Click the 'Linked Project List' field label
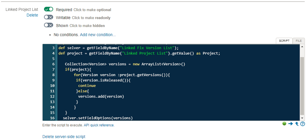306x140 pixels. coord(22,9)
